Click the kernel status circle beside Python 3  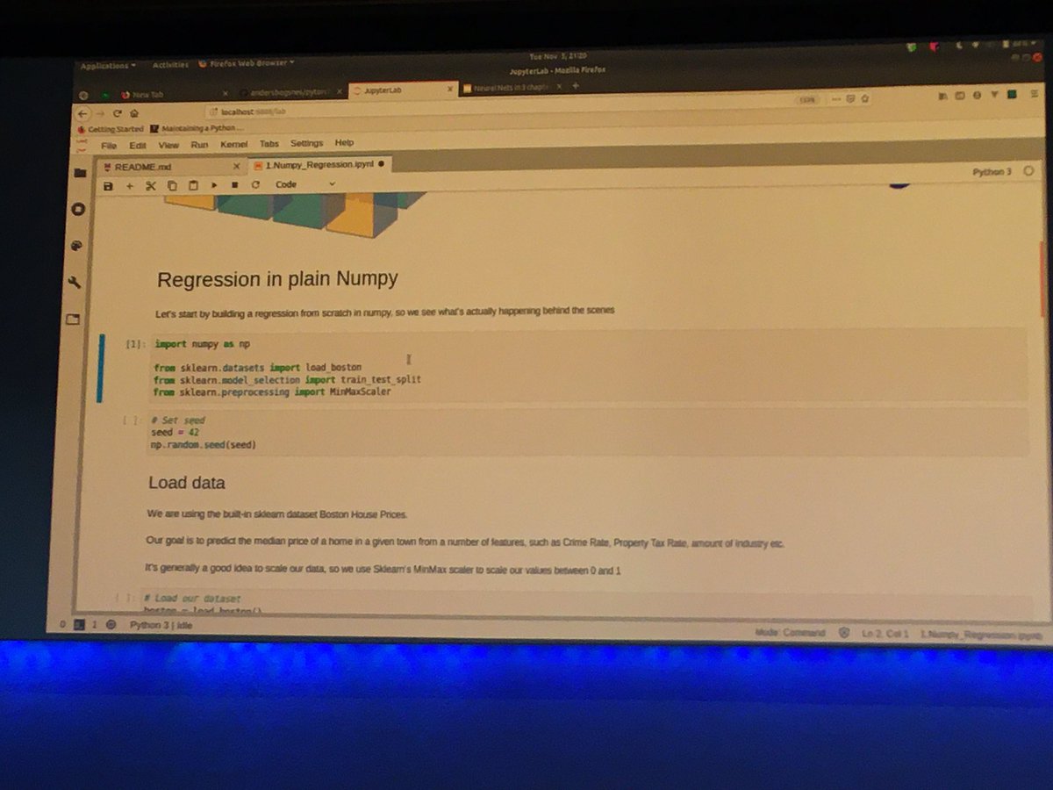pos(1028,172)
